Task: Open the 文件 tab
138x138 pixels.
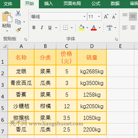Action: pyautogui.click(x=8, y=4)
